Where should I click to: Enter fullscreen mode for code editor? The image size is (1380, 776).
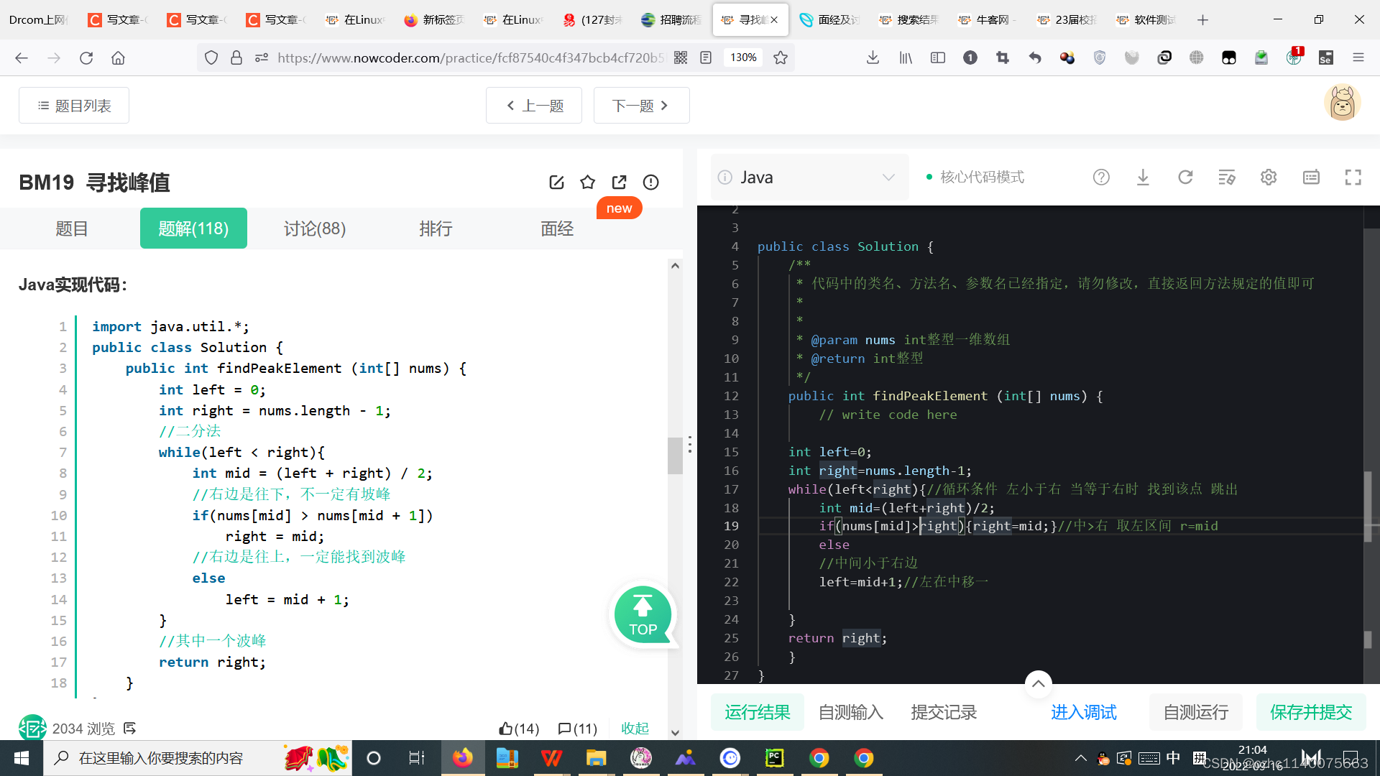click(x=1353, y=177)
